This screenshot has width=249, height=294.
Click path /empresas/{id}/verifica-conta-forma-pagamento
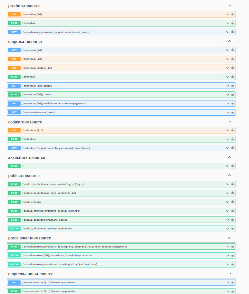coord(54,103)
